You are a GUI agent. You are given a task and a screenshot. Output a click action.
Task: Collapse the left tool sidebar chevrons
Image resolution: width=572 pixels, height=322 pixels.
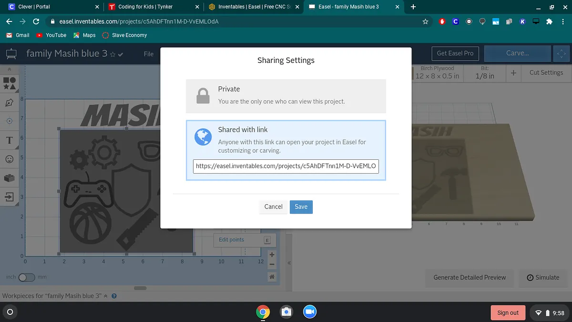point(9,69)
